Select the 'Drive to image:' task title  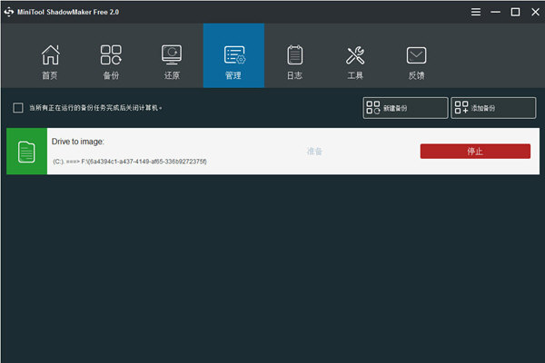tap(78, 142)
